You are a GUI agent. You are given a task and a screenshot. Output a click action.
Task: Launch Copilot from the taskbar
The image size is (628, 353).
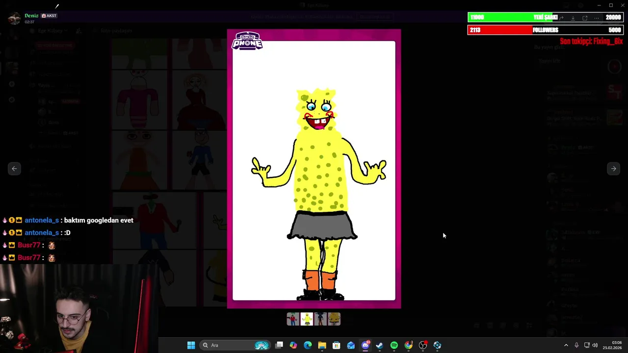pos(293,345)
